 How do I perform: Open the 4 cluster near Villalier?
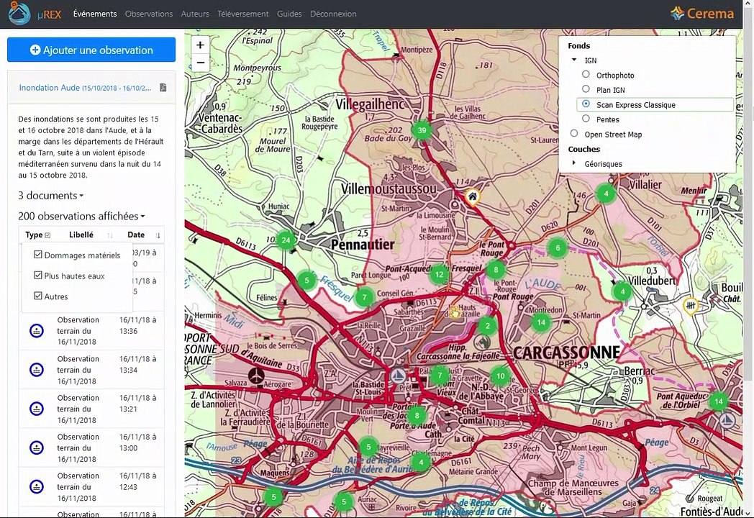point(606,194)
